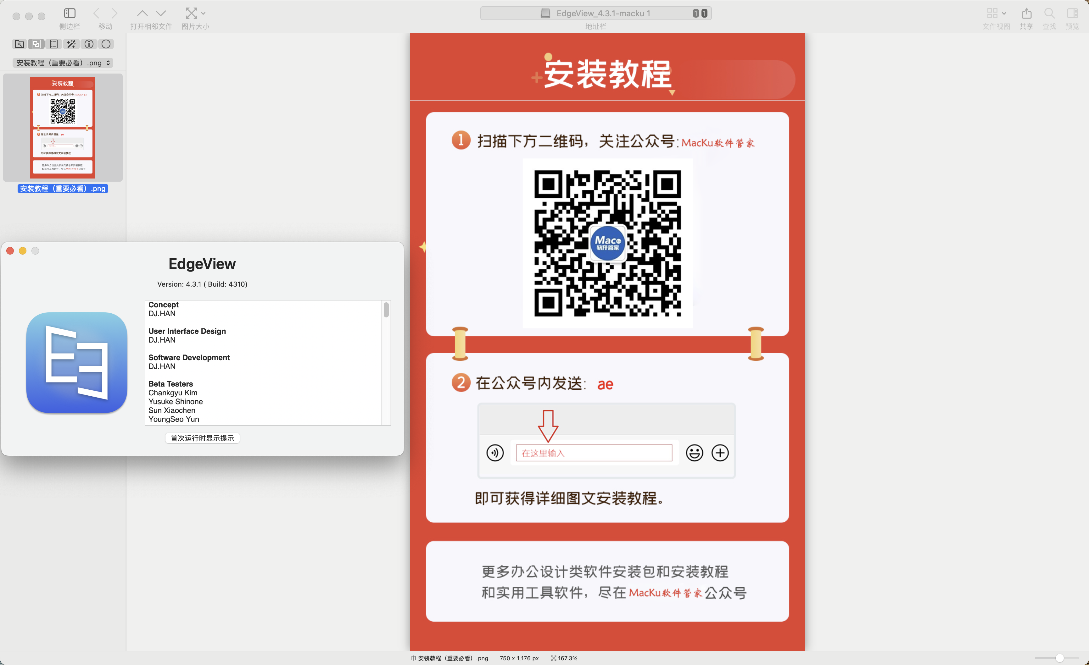Select the 安装教程 thumbnail in sidebar
The width and height of the screenshot is (1089, 665).
63,127
